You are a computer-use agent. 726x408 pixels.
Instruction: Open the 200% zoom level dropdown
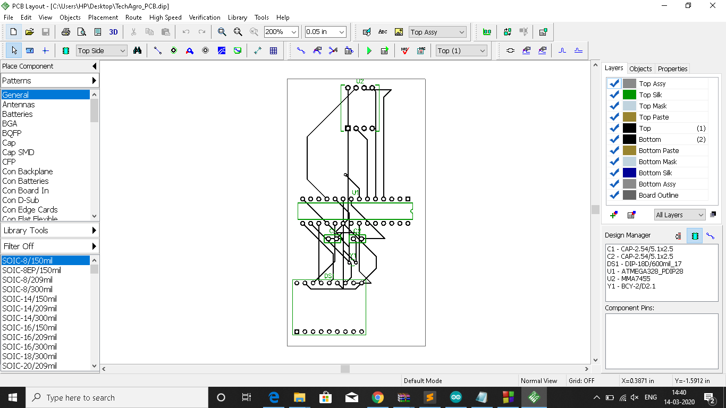pyautogui.click(x=293, y=32)
